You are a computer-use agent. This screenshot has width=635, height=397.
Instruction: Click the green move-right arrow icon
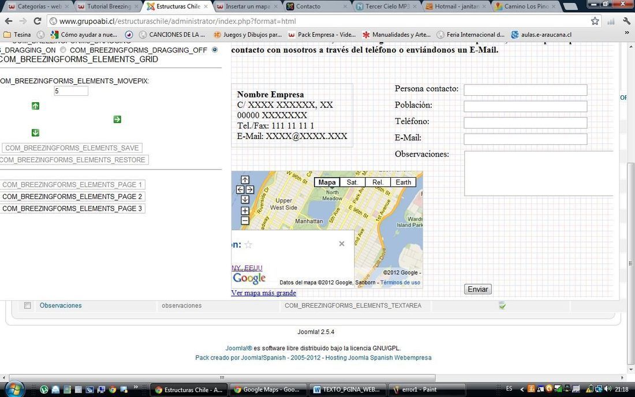[x=117, y=119]
